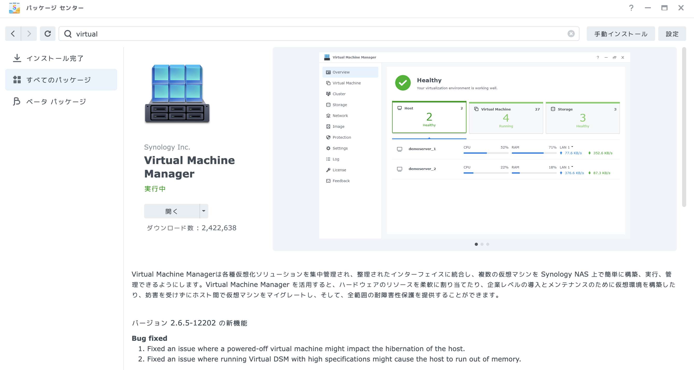
Task: Click Manual Install (手動インストール) button
Action: pos(621,34)
